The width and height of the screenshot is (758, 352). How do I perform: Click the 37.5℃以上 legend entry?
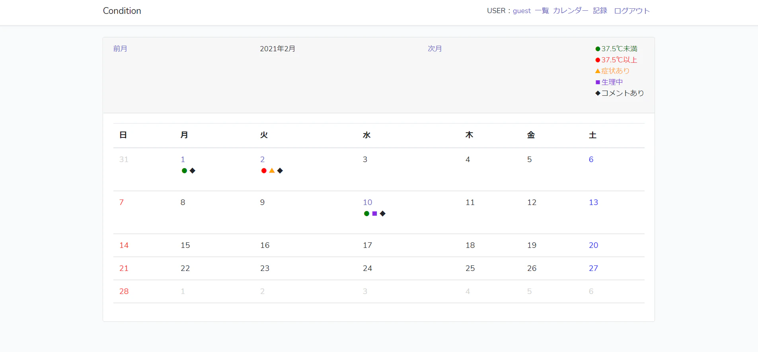tap(616, 60)
